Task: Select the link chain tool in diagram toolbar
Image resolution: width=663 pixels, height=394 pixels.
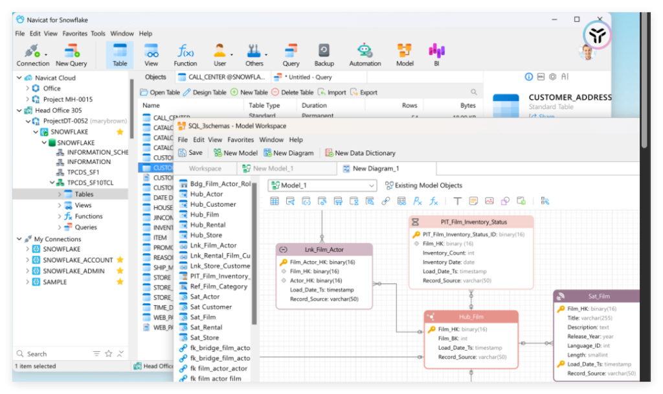Action: coord(386,201)
